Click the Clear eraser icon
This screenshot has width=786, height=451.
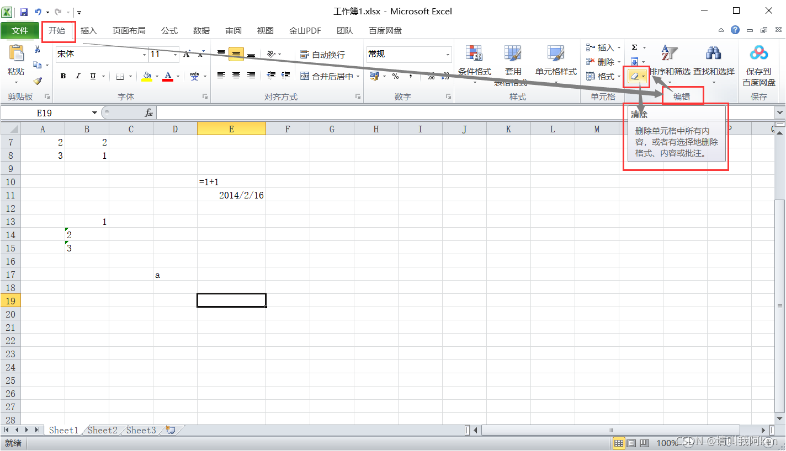pos(635,77)
